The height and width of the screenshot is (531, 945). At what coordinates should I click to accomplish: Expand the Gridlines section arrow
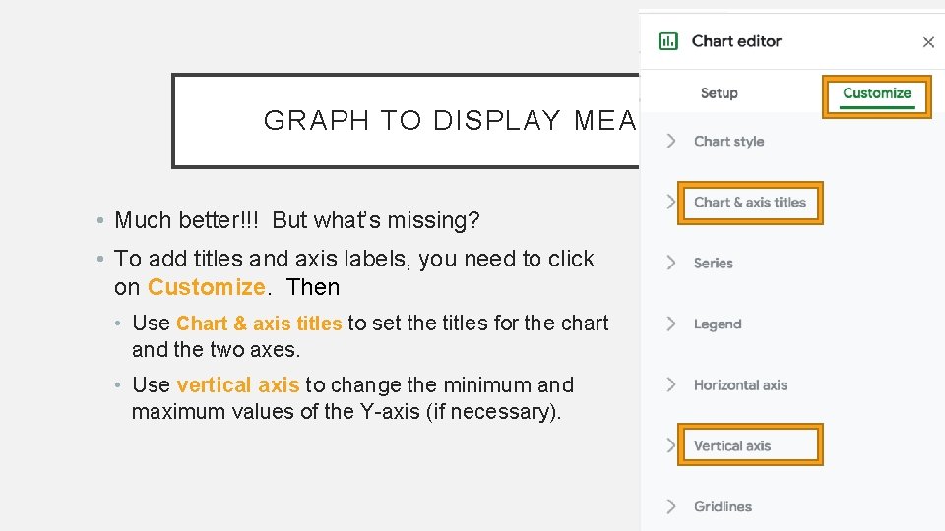coord(671,506)
